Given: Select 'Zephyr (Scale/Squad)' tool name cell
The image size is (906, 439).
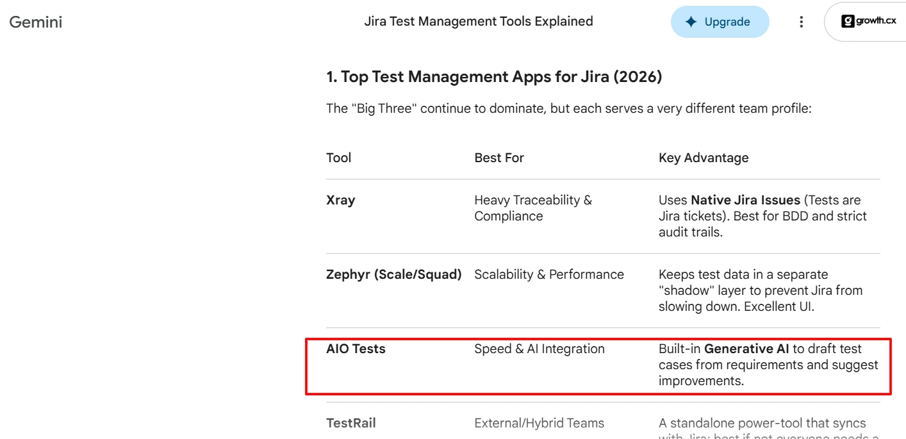Looking at the screenshot, I should coord(394,274).
